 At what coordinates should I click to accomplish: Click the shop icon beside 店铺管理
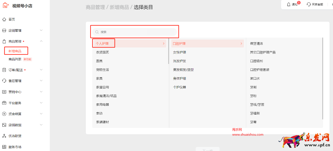pyautogui.click(x=4, y=30)
